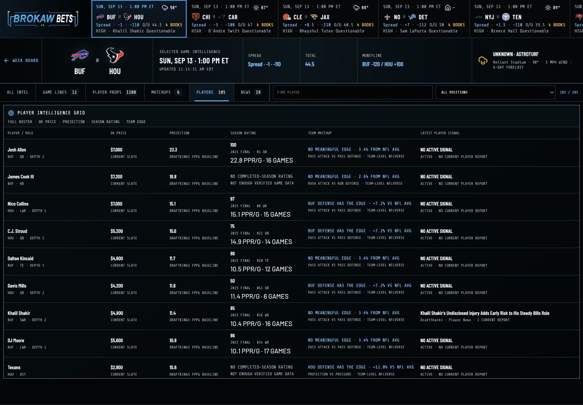Click the Projection column header
583x405 pixels.
coord(179,133)
